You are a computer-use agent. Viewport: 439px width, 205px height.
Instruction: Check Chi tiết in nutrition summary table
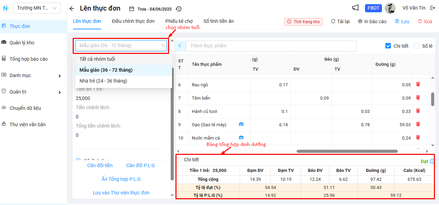point(179,160)
